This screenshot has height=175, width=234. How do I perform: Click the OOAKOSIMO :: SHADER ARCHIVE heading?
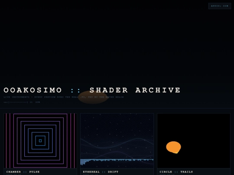[x=92, y=90]
